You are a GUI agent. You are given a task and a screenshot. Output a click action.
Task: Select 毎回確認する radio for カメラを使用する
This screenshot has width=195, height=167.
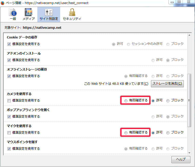[x=126, y=101]
